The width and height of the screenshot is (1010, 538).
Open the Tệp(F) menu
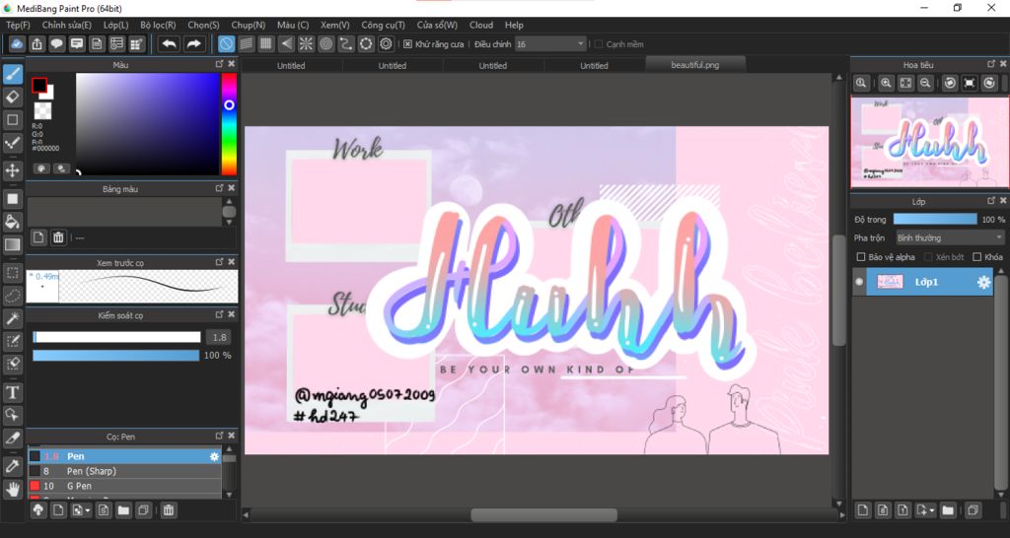[x=18, y=25]
